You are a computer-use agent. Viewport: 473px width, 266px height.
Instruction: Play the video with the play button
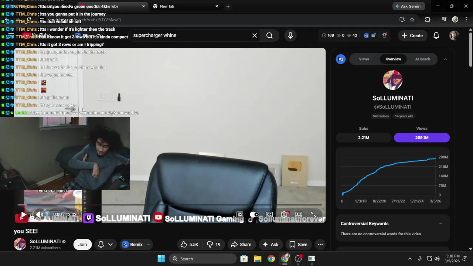pos(23,215)
